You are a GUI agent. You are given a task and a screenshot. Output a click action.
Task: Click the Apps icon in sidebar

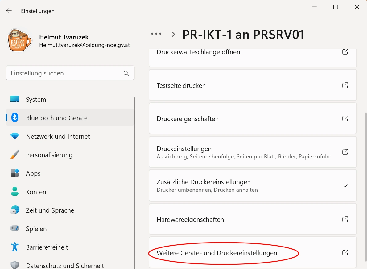point(15,173)
